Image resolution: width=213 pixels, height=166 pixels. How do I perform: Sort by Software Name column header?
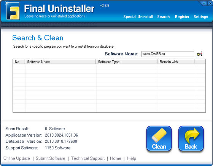point(60,62)
